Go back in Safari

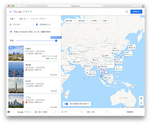tap(17, 6)
